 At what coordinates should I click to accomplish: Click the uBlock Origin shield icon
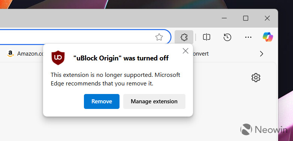point(58,58)
